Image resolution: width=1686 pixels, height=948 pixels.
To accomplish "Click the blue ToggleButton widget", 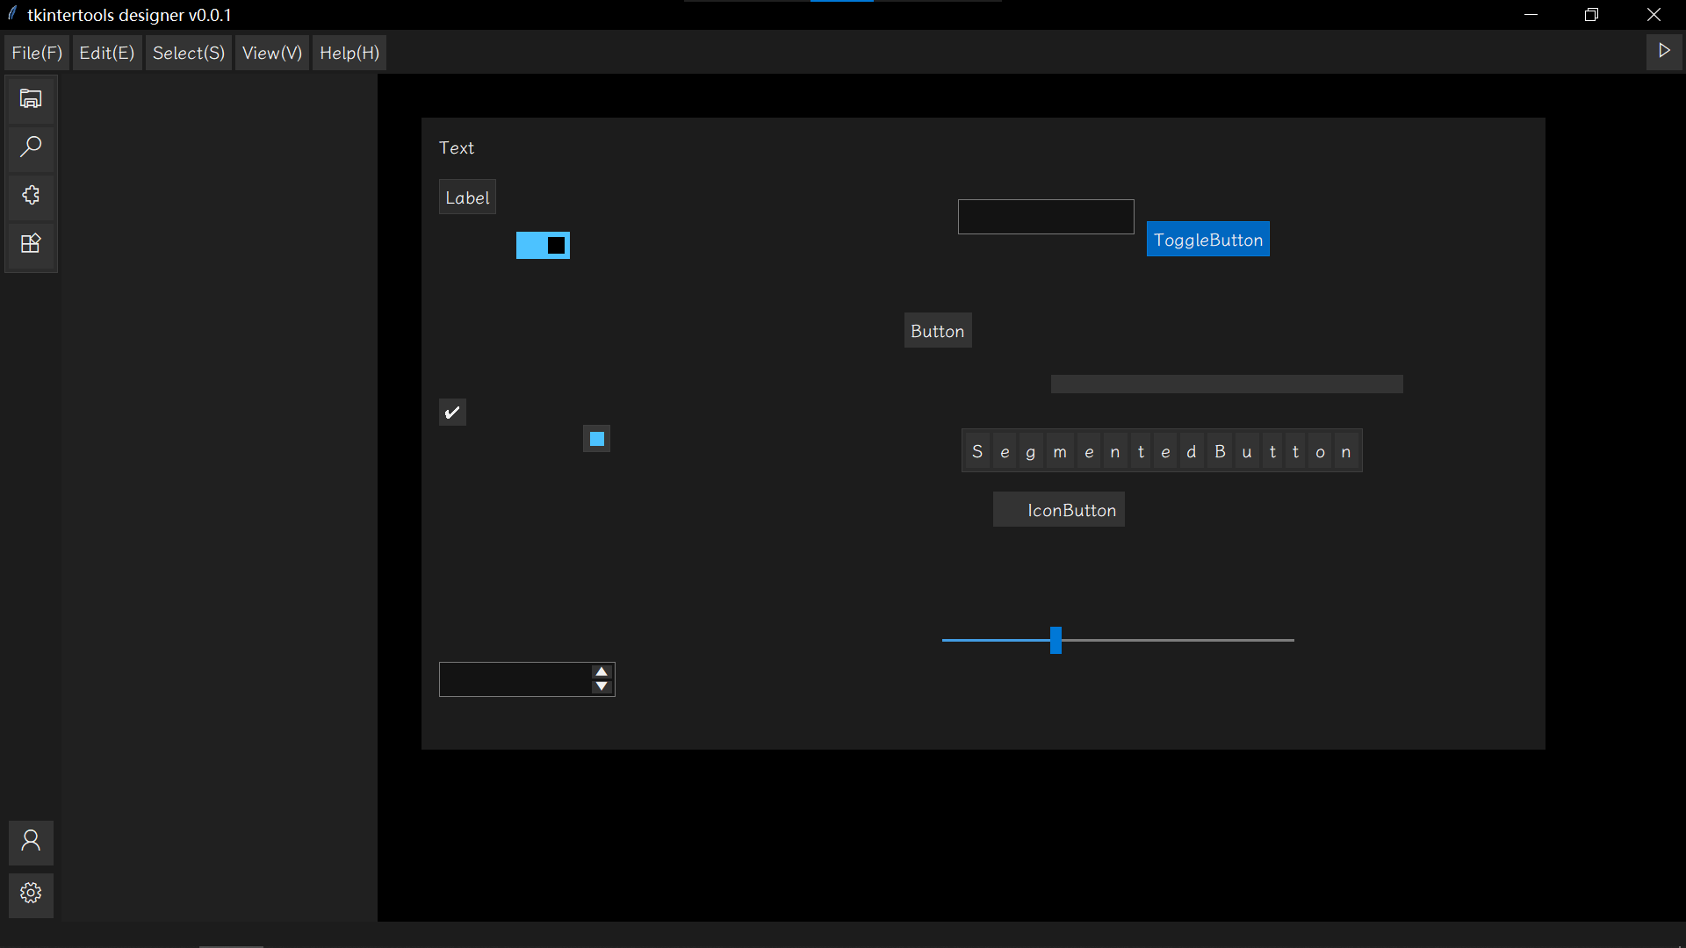I will coord(1207,240).
